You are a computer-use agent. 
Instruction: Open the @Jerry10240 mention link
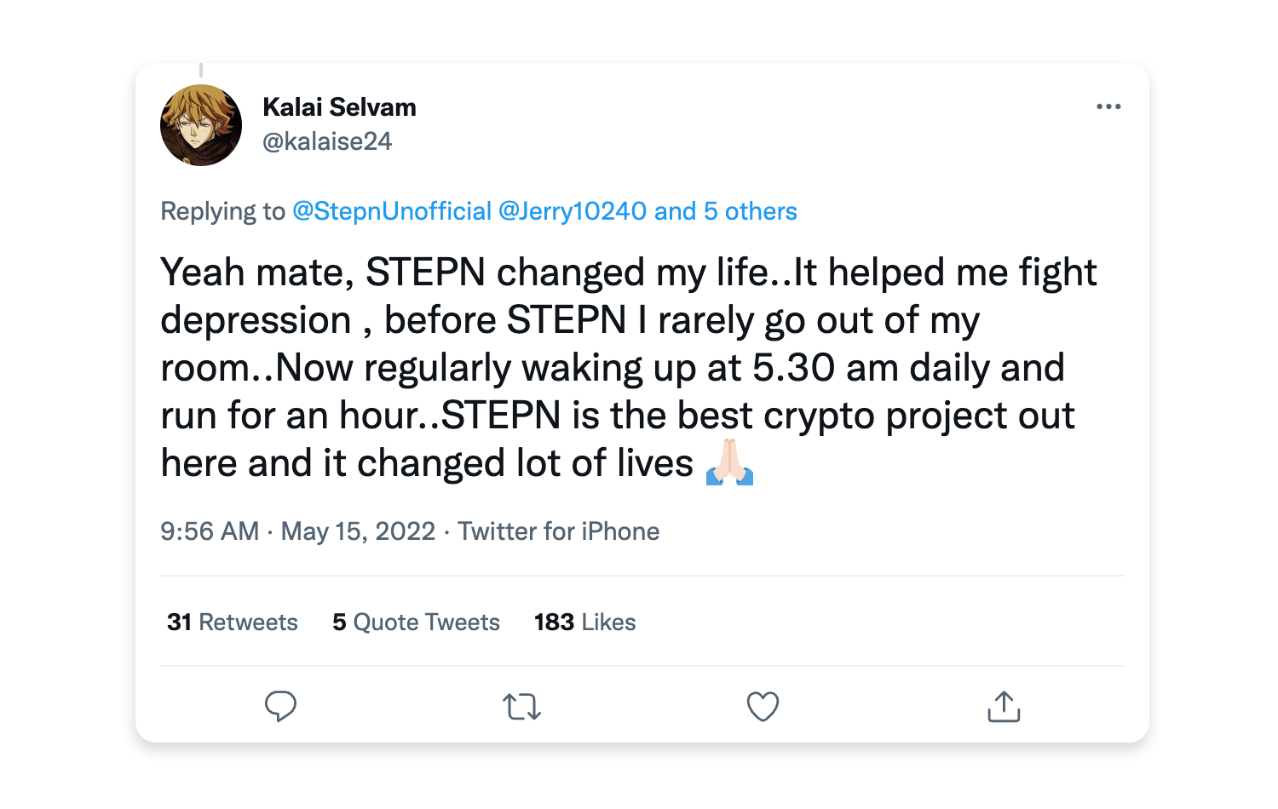572,211
